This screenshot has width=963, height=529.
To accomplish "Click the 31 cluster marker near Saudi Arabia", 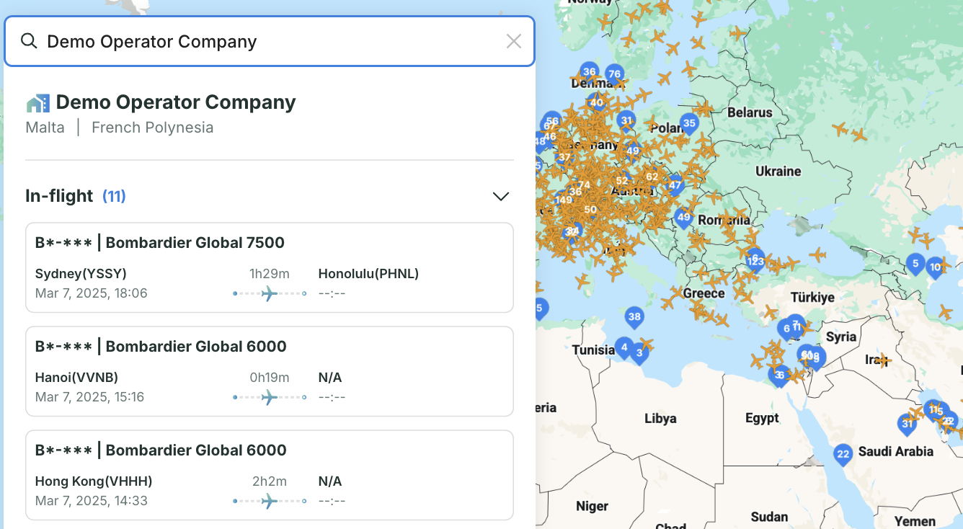I will (x=907, y=425).
